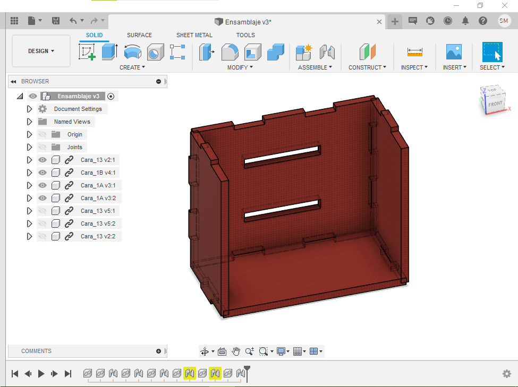Screen dimensions: 518x387
Task: Select the Hole tool
Action: [x=155, y=52]
